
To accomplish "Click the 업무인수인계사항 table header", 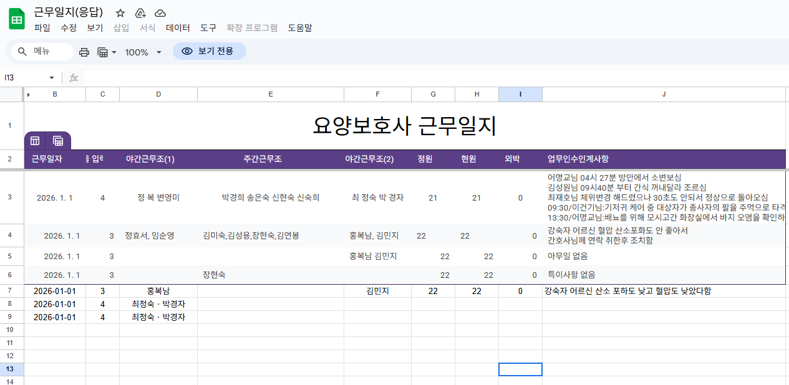I will pyautogui.click(x=578, y=159).
